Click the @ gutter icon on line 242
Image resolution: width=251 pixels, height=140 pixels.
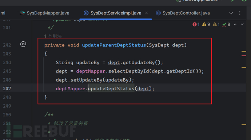(x=23, y=44)
